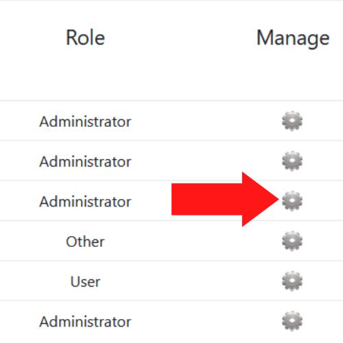The height and width of the screenshot is (343, 343).
Task: Click the last Administrator role text
Action: coord(85,322)
